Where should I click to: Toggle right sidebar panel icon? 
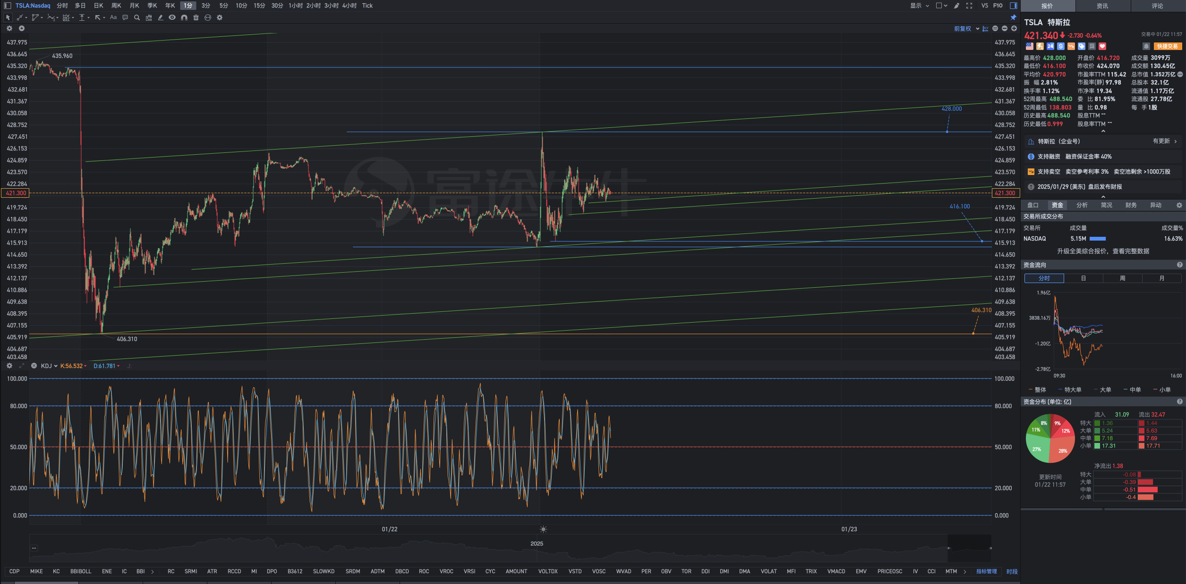[1013, 6]
